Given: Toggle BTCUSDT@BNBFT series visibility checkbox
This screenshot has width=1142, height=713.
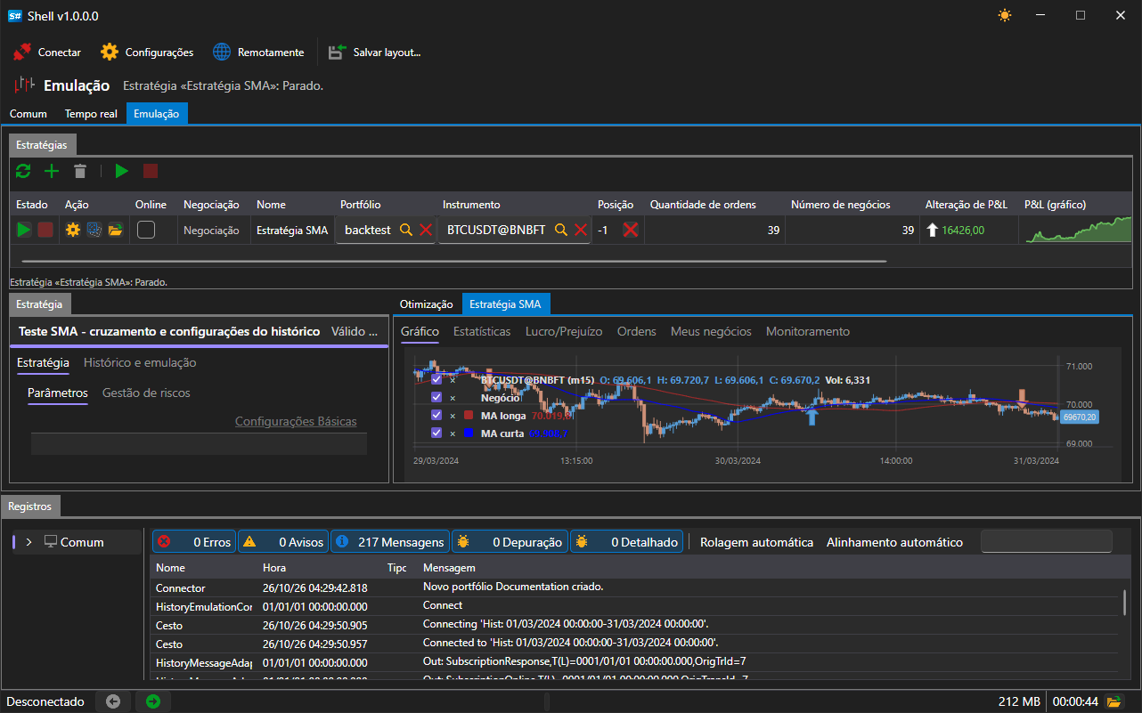Looking at the screenshot, I should click(x=436, y=380).
